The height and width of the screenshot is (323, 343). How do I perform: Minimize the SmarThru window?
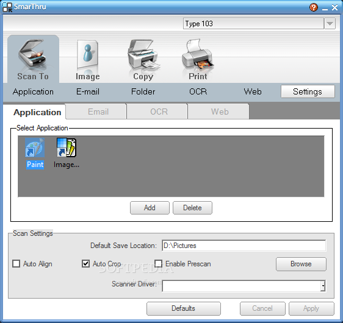click(325, 9)
